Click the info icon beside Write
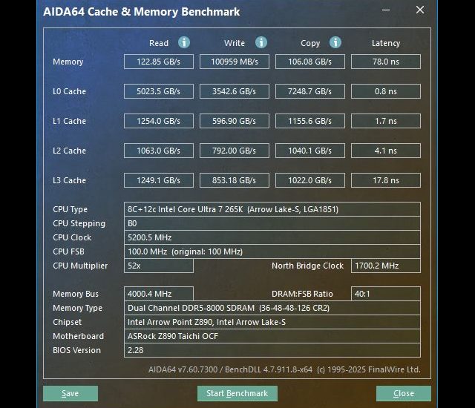 click(x=261, y=43)
